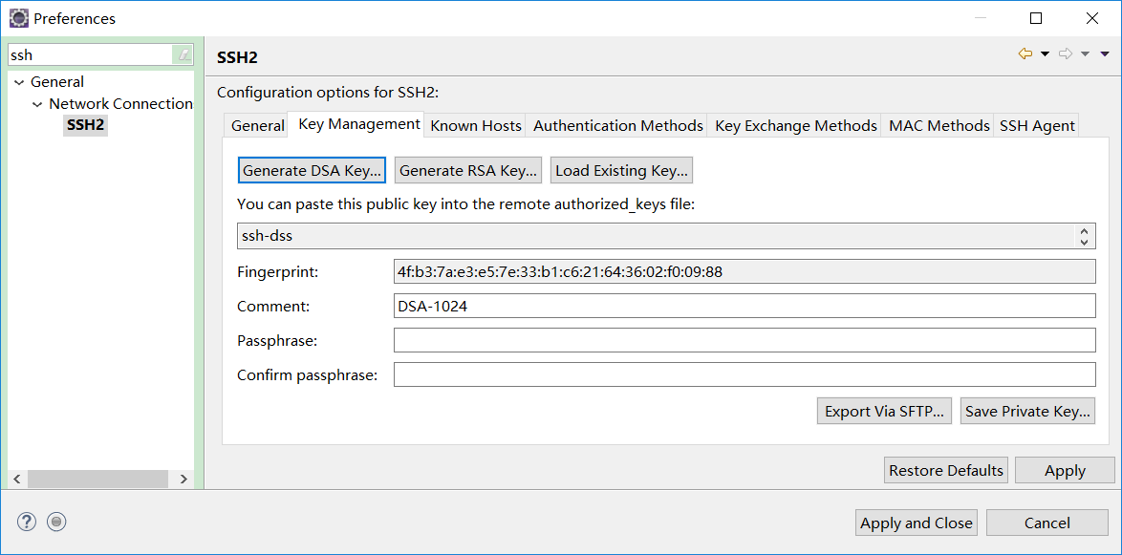Screen dimensions: 1122x555
Task: Open the preferences view menu arrow
Action: click(x=1105, y=54)
